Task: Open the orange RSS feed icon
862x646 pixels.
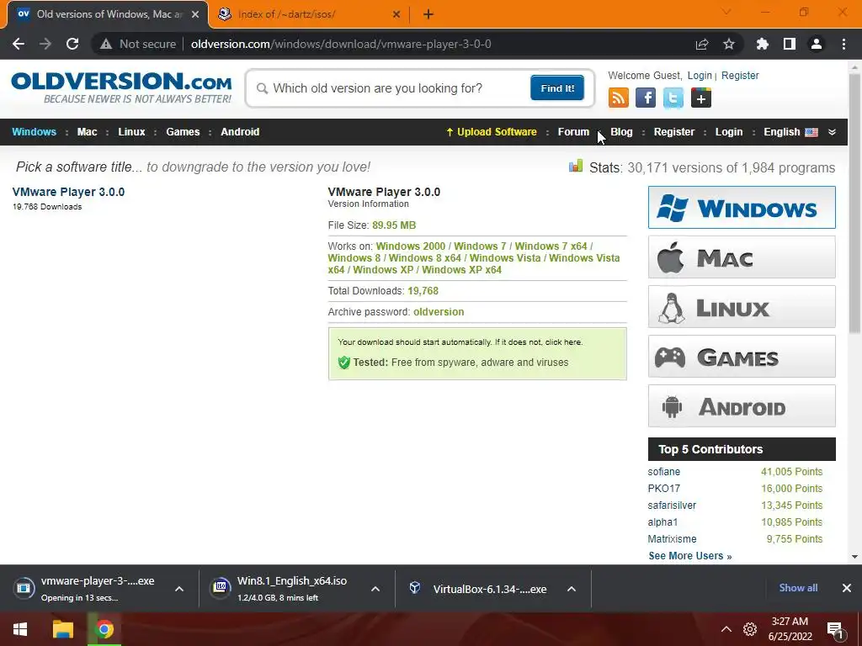Action: coord(619,98)
